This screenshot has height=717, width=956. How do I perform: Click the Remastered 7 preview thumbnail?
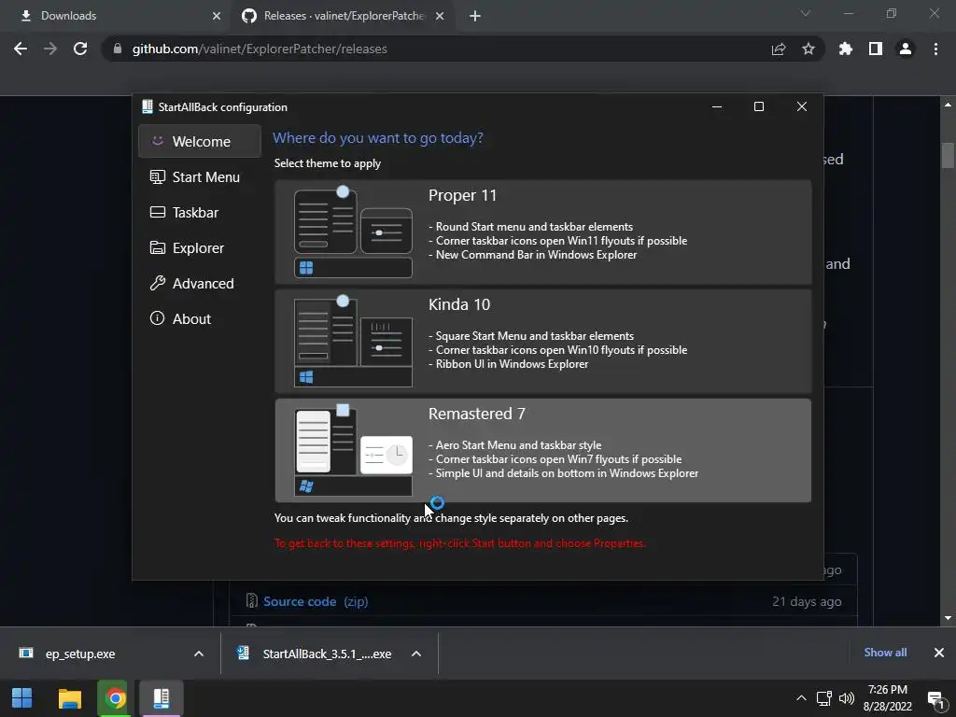(353, 451)
